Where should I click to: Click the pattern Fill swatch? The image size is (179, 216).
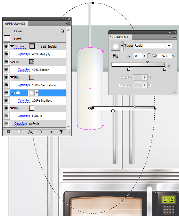click(x=32, y=62)
